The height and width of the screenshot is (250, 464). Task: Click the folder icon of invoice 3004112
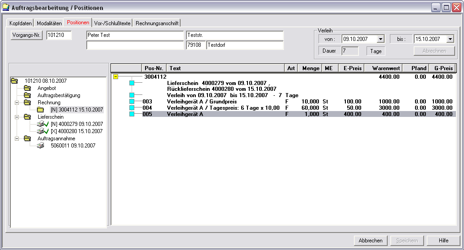click(40, 110)
